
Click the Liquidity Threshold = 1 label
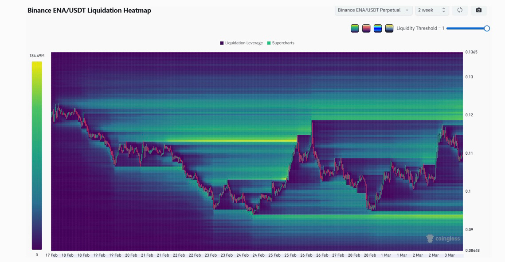420,28
